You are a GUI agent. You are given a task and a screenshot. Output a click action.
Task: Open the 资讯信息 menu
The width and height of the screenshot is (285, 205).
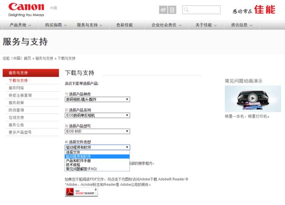coord(242,25)
